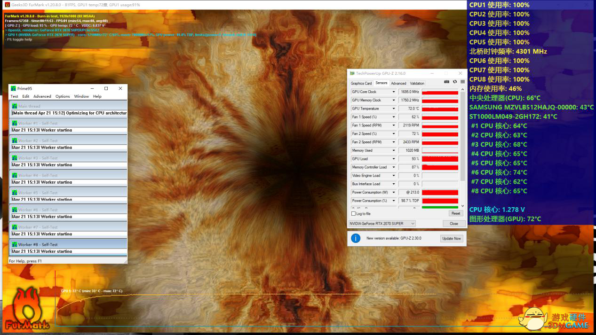This screenshot has height=335, width=596.
Task: Click the overlay text #6 CPU 核心: 74°C
Action: (x=499, y=172)
